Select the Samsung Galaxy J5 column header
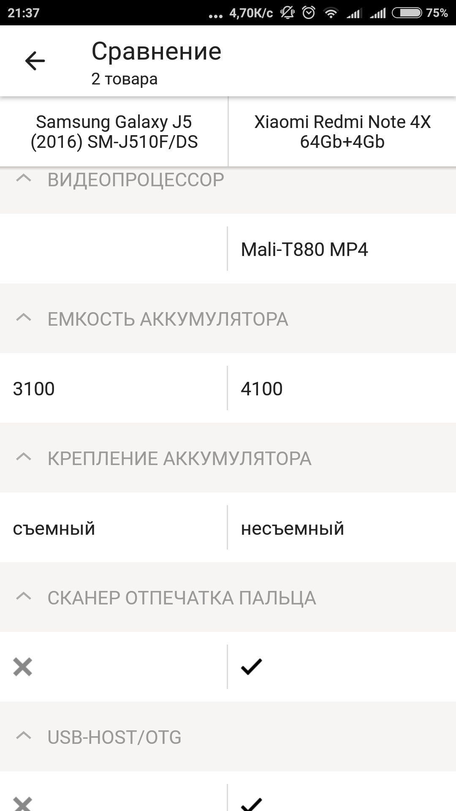 (x=114, y=132)
